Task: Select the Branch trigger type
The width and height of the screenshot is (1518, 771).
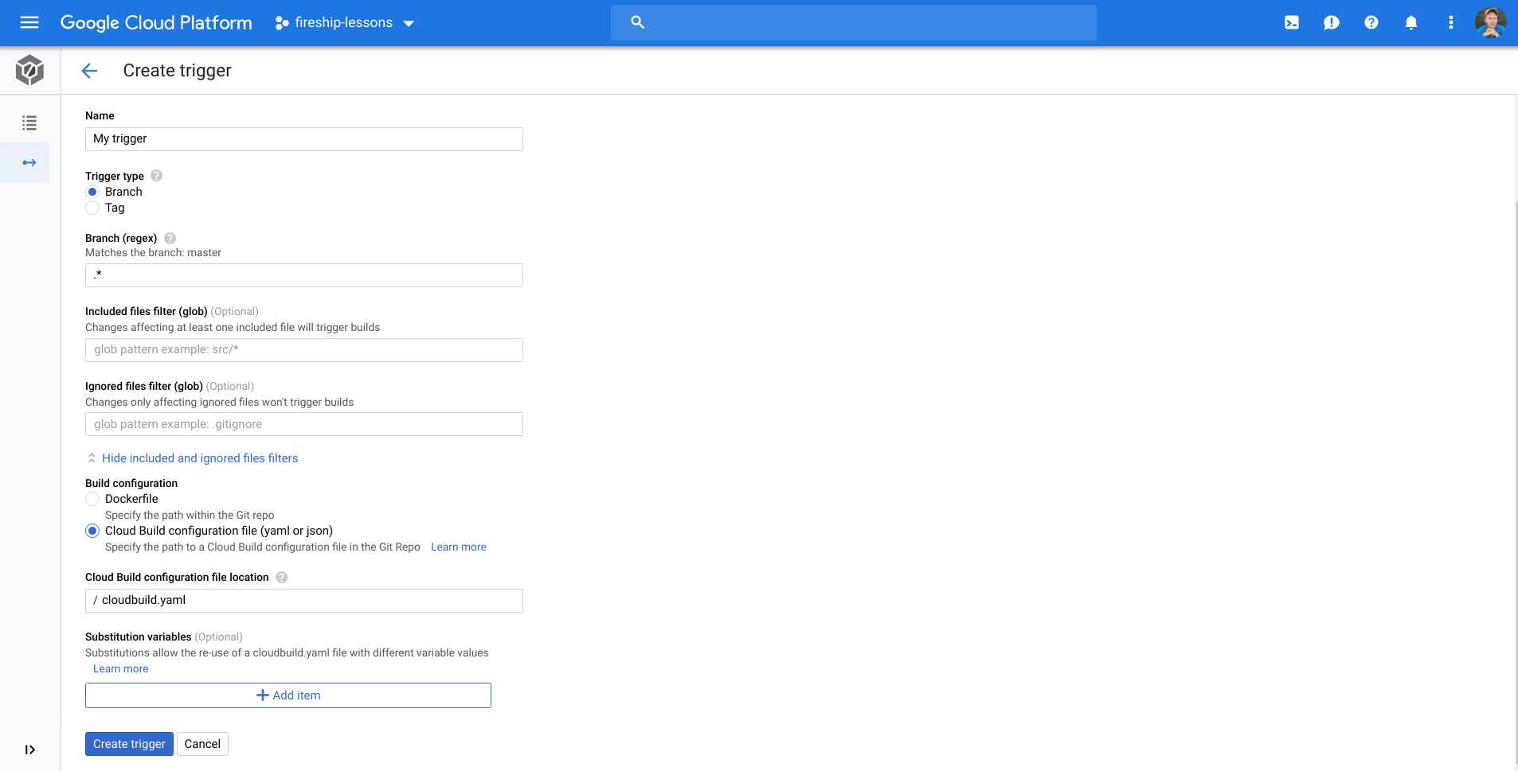Action: pyautogui.click(x=92, y=192)
